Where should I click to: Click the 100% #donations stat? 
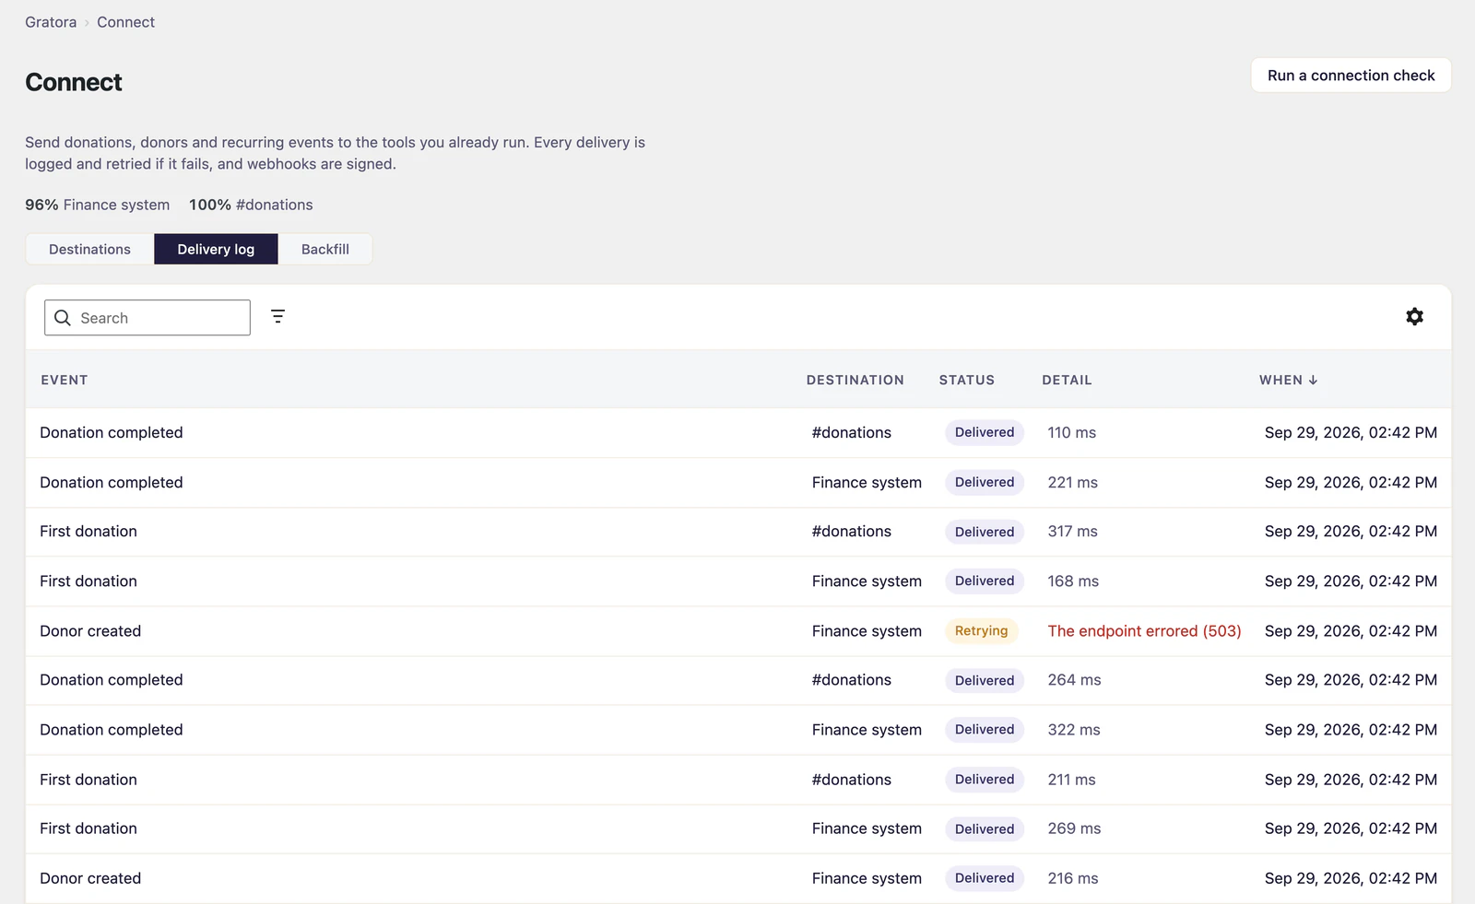click(x=251, y=205)
